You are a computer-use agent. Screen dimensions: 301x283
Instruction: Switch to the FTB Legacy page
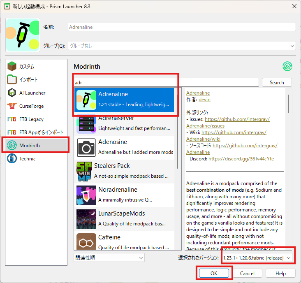[36, 119]
